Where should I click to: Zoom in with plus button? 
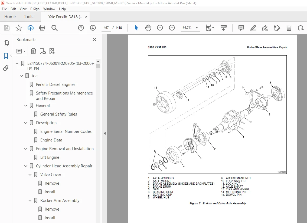(172, 28)
